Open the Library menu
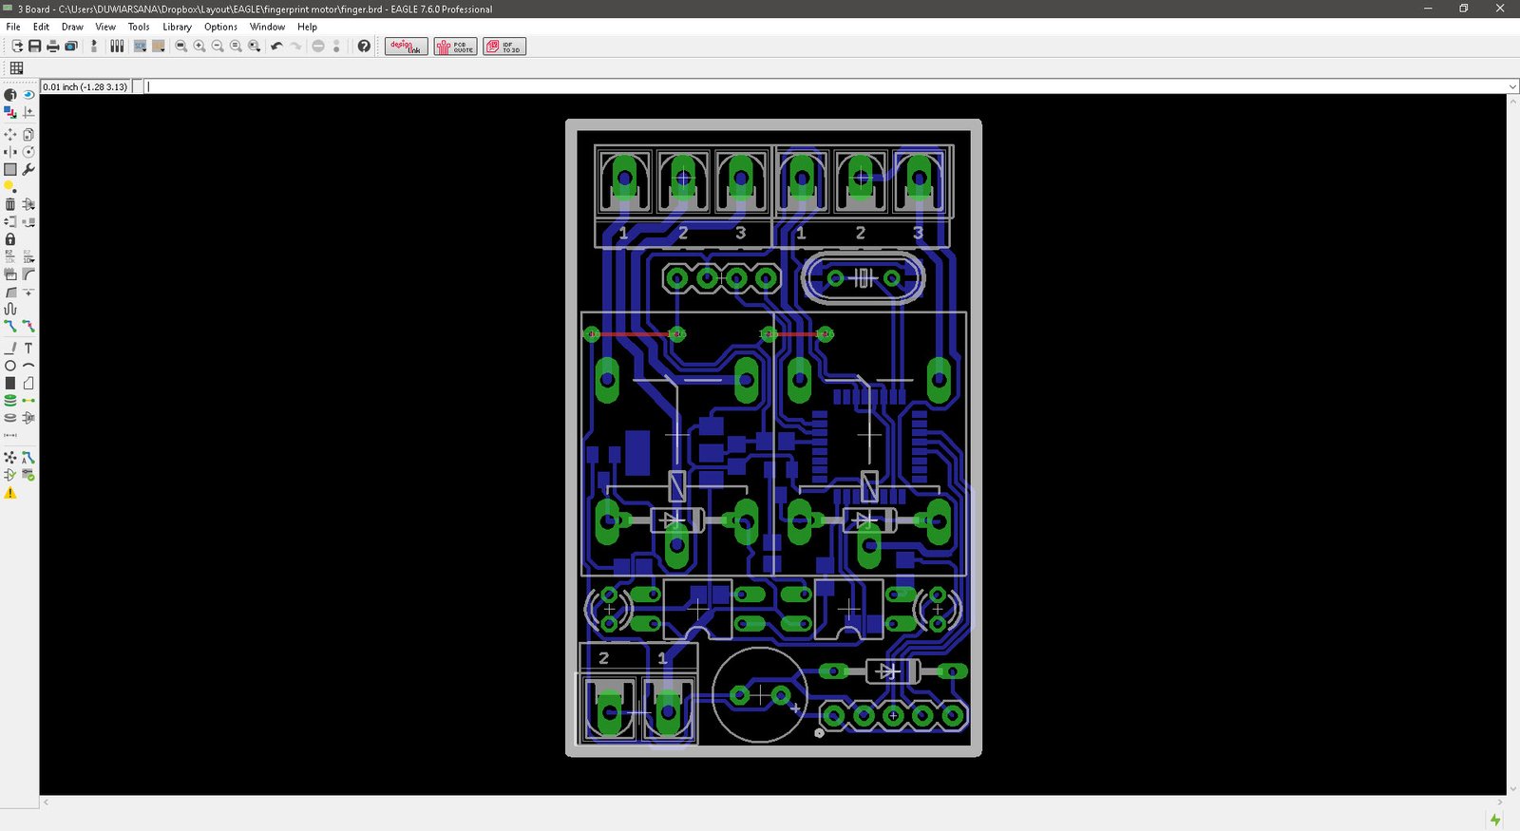This screenshot has width=1520, height=831. pyautogui.click(x=177, y=27)
